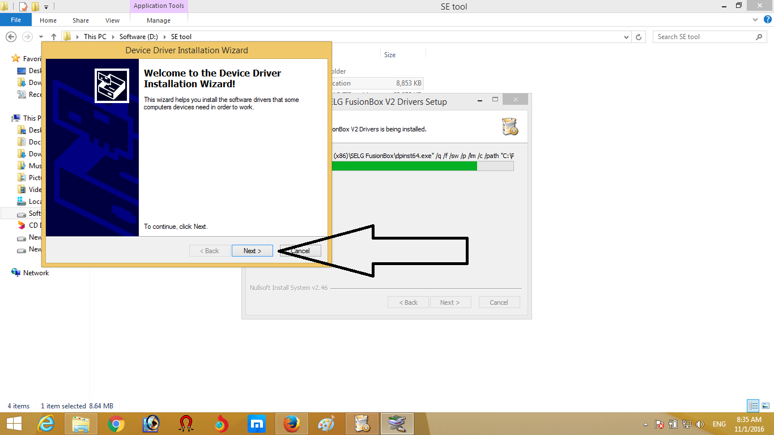Viewport: 774px width, 435px height.
Task: Click the refresh icon beside the address bar
Action: click(x=639, y=36)
